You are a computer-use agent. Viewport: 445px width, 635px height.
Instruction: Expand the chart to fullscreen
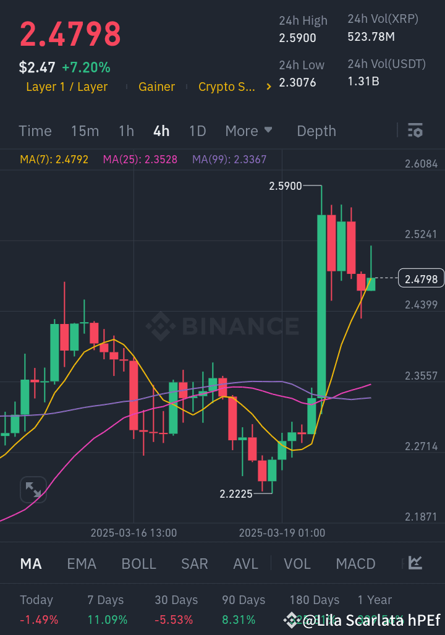point(33,490)
